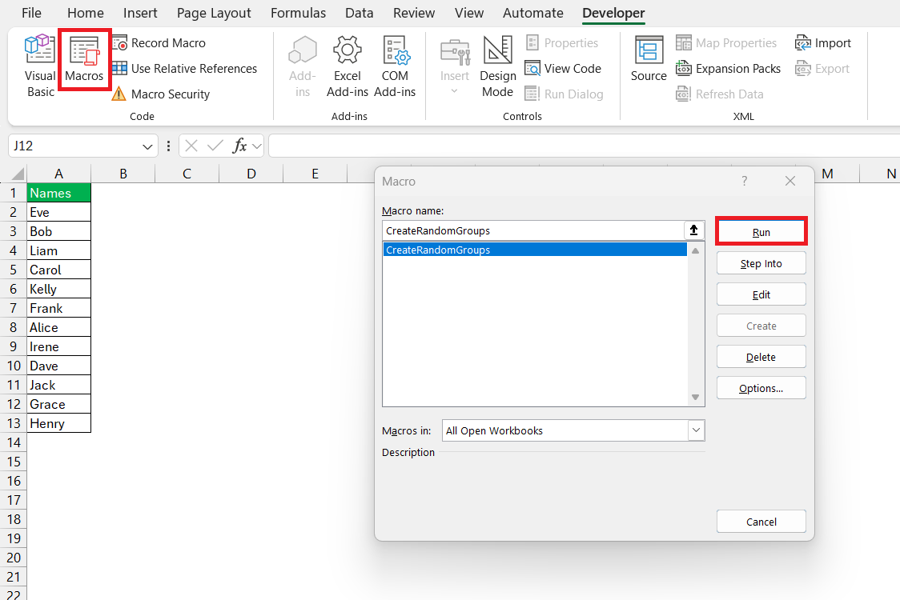
Task: Select cell containing Frank
Action: (58, 308)
